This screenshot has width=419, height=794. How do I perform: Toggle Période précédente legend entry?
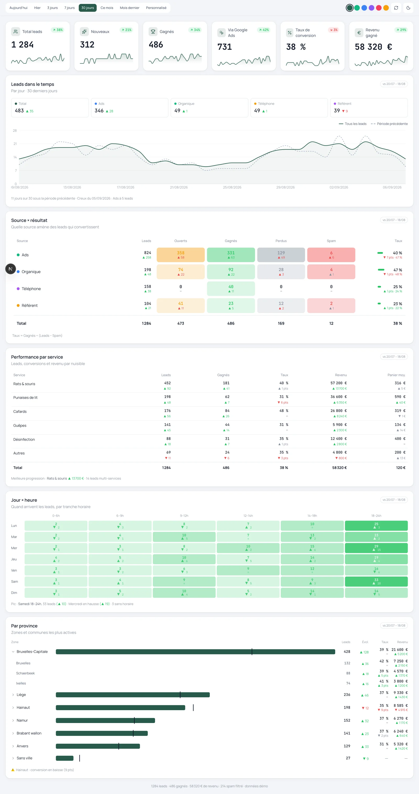pos(389,124)
